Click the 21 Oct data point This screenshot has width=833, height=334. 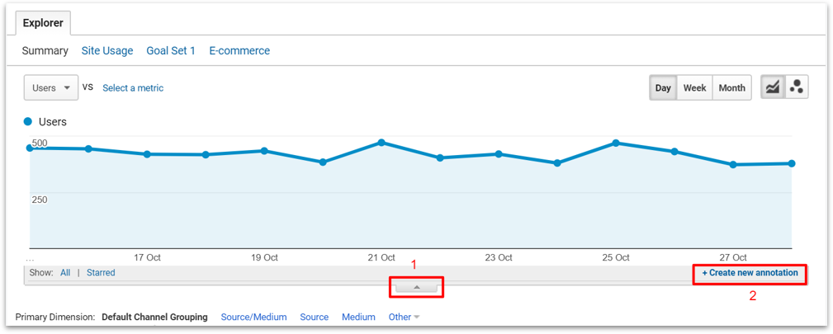(x=381, y=143)
